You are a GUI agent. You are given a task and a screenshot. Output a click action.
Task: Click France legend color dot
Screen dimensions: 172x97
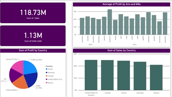(46, 69)
